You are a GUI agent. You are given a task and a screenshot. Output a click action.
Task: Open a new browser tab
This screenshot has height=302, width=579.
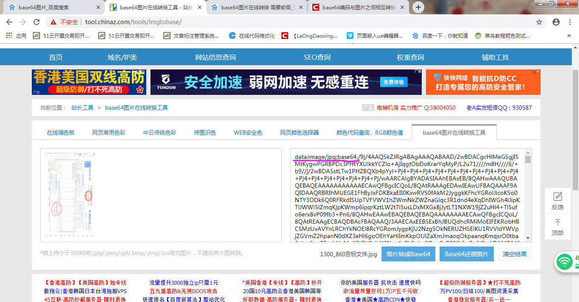click(x=418, y=7)
